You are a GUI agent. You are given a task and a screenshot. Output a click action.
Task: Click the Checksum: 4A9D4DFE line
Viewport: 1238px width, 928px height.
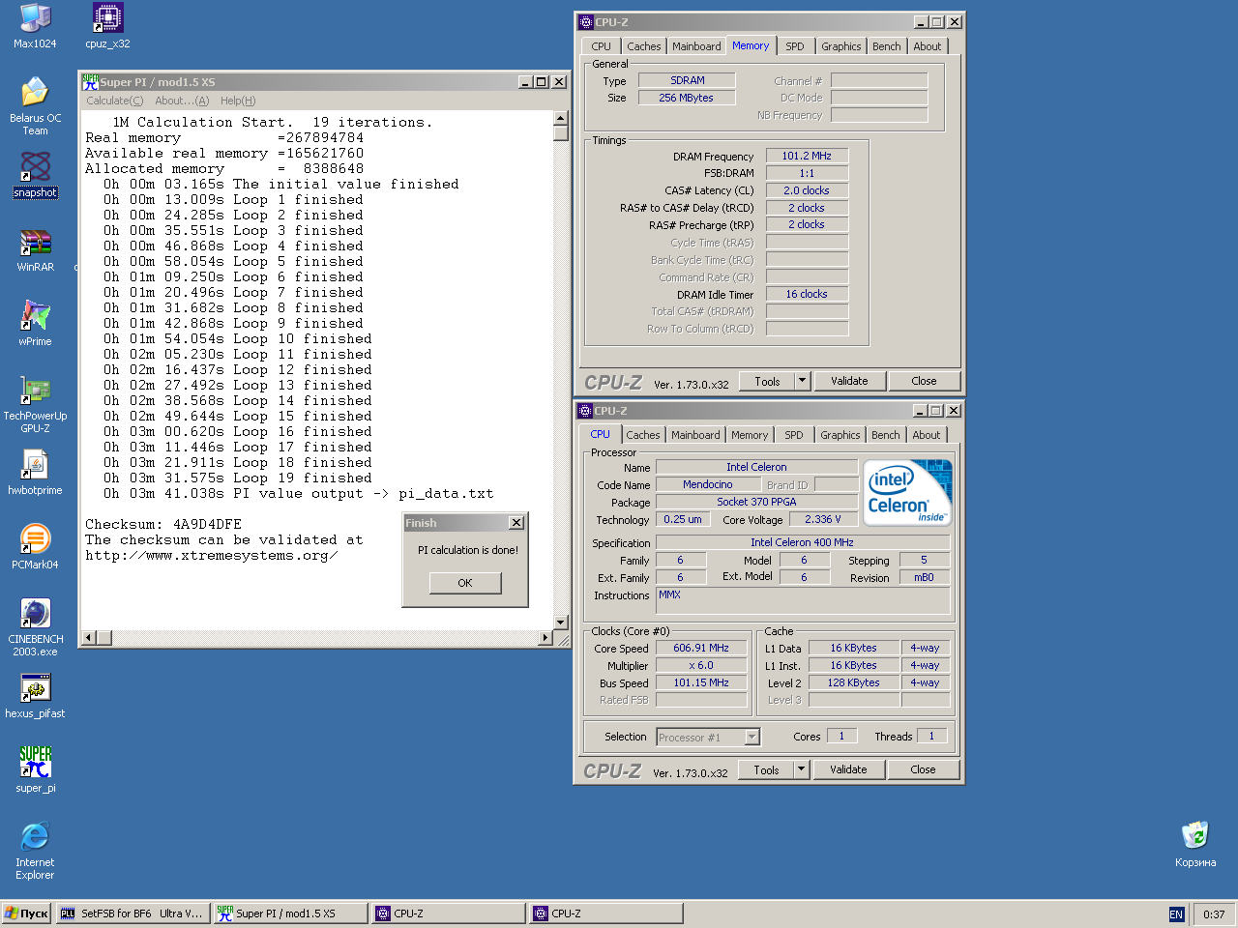pos(163,525)
